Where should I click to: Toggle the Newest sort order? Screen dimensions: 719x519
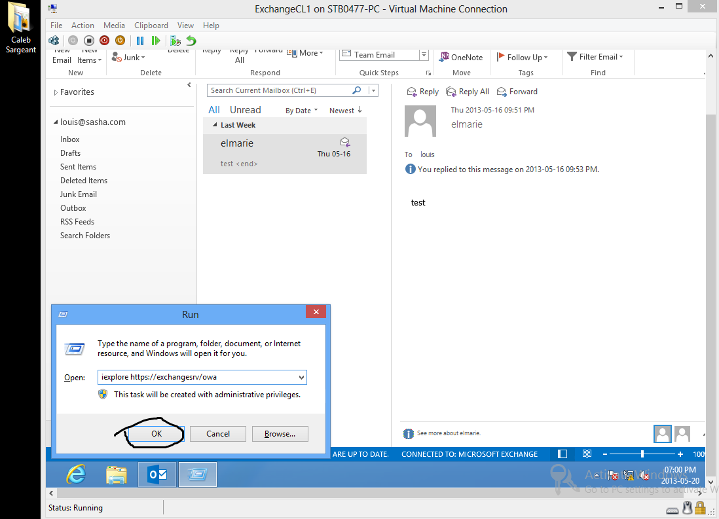point(346,111)
